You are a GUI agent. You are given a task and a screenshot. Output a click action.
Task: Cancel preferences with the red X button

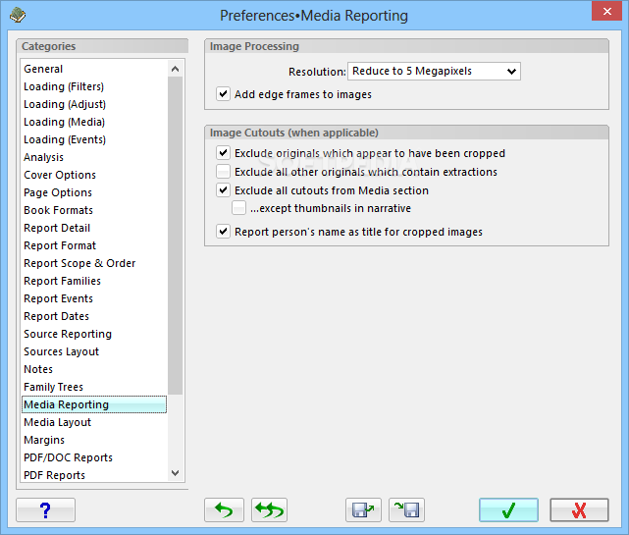pyautogui.click(x=579, y=509)
